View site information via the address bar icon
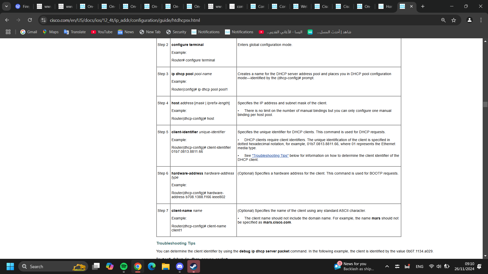 pos(43,20)
